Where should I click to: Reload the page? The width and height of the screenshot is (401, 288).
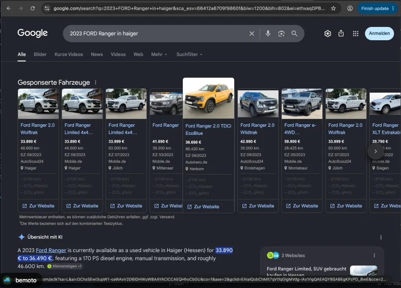click(33, 9)
